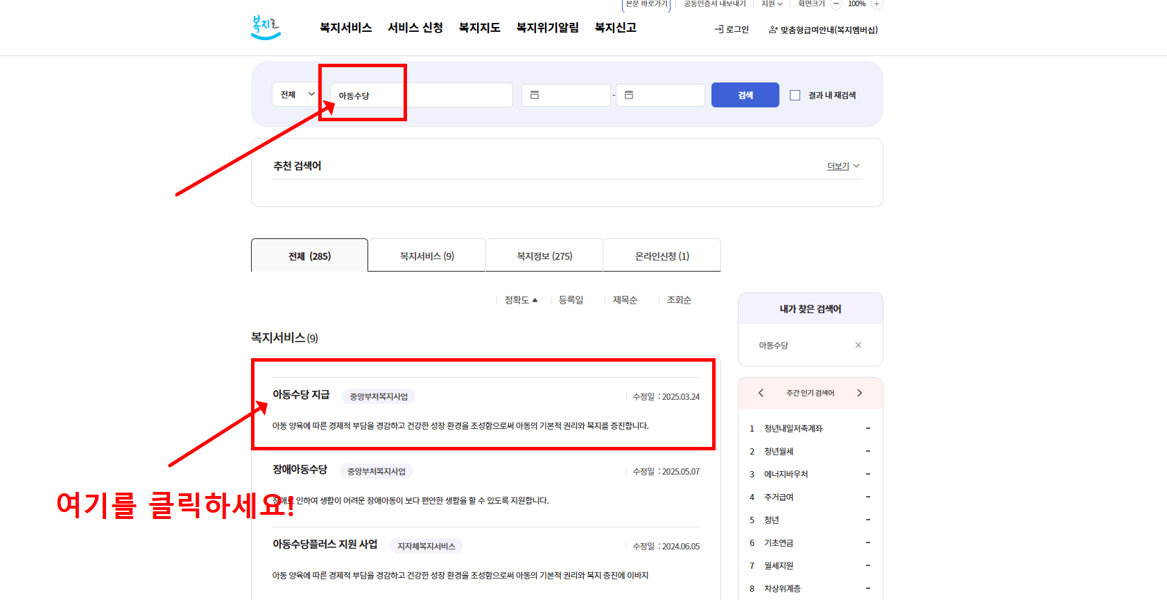Open 복지서비스 main menu

[346, 28]
